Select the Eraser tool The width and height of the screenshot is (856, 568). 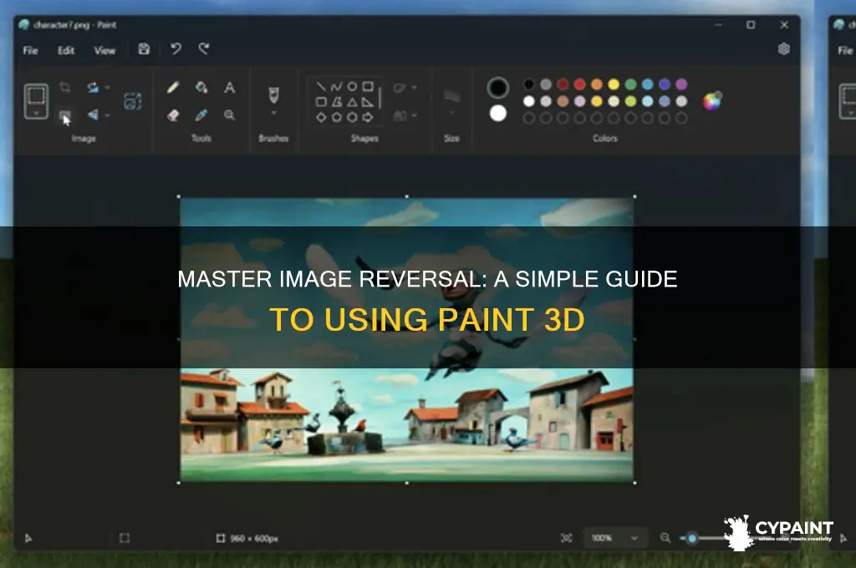pyautogui.click(x=173, y=115)
